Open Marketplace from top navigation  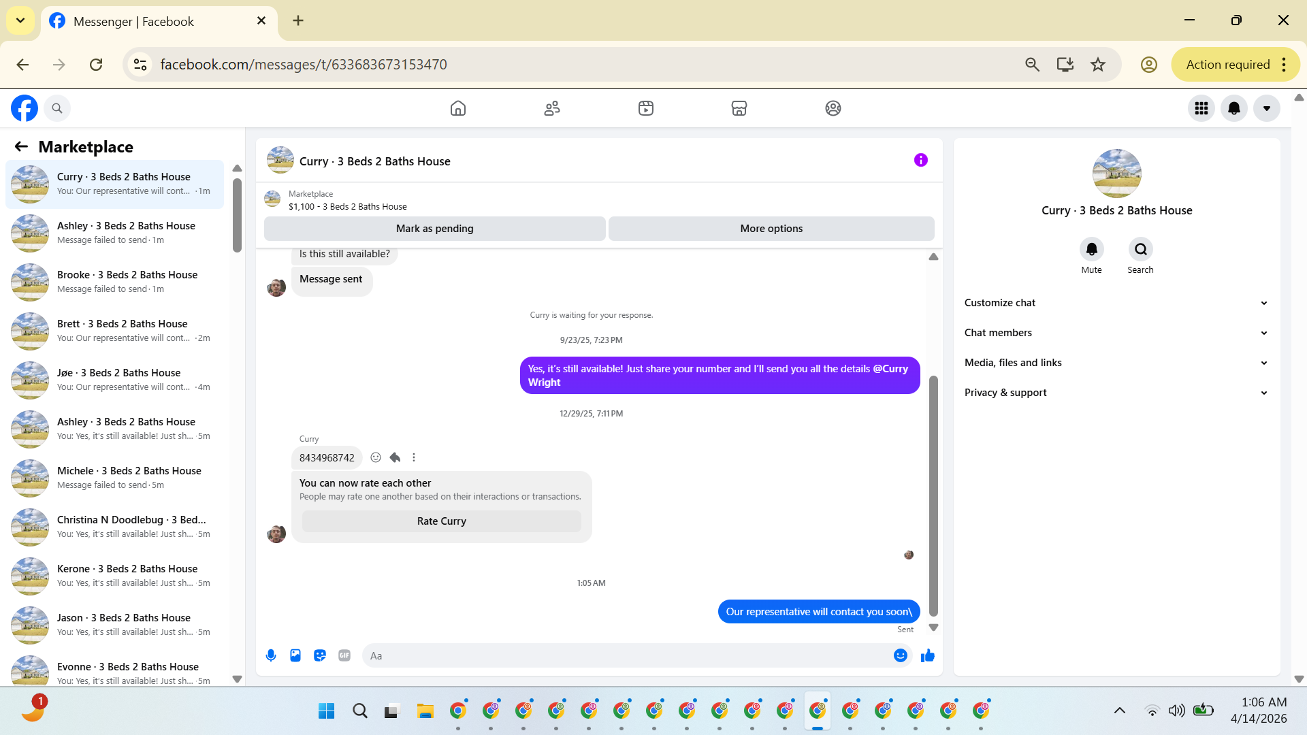pos(739,108)
